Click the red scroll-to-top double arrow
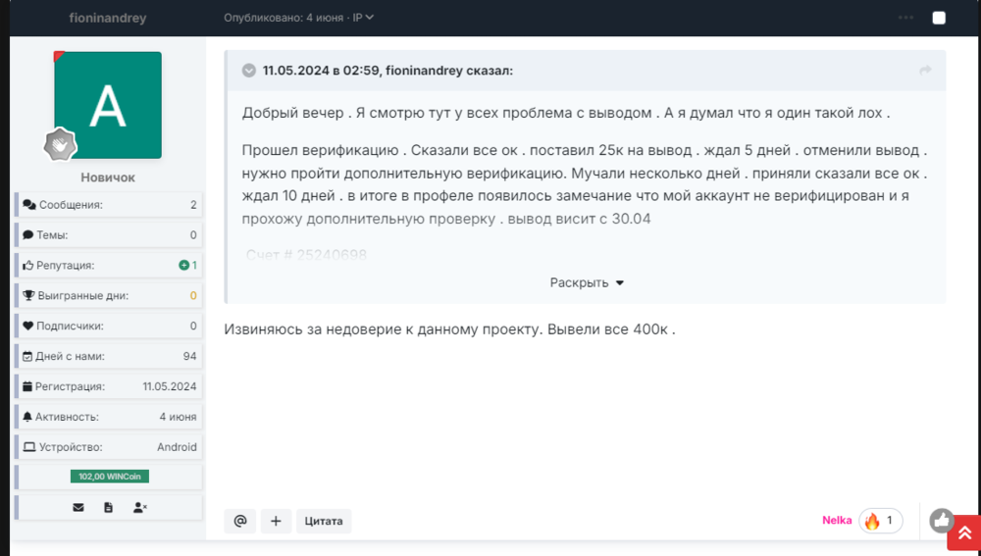Screen dimensions: 981x556 963,532
